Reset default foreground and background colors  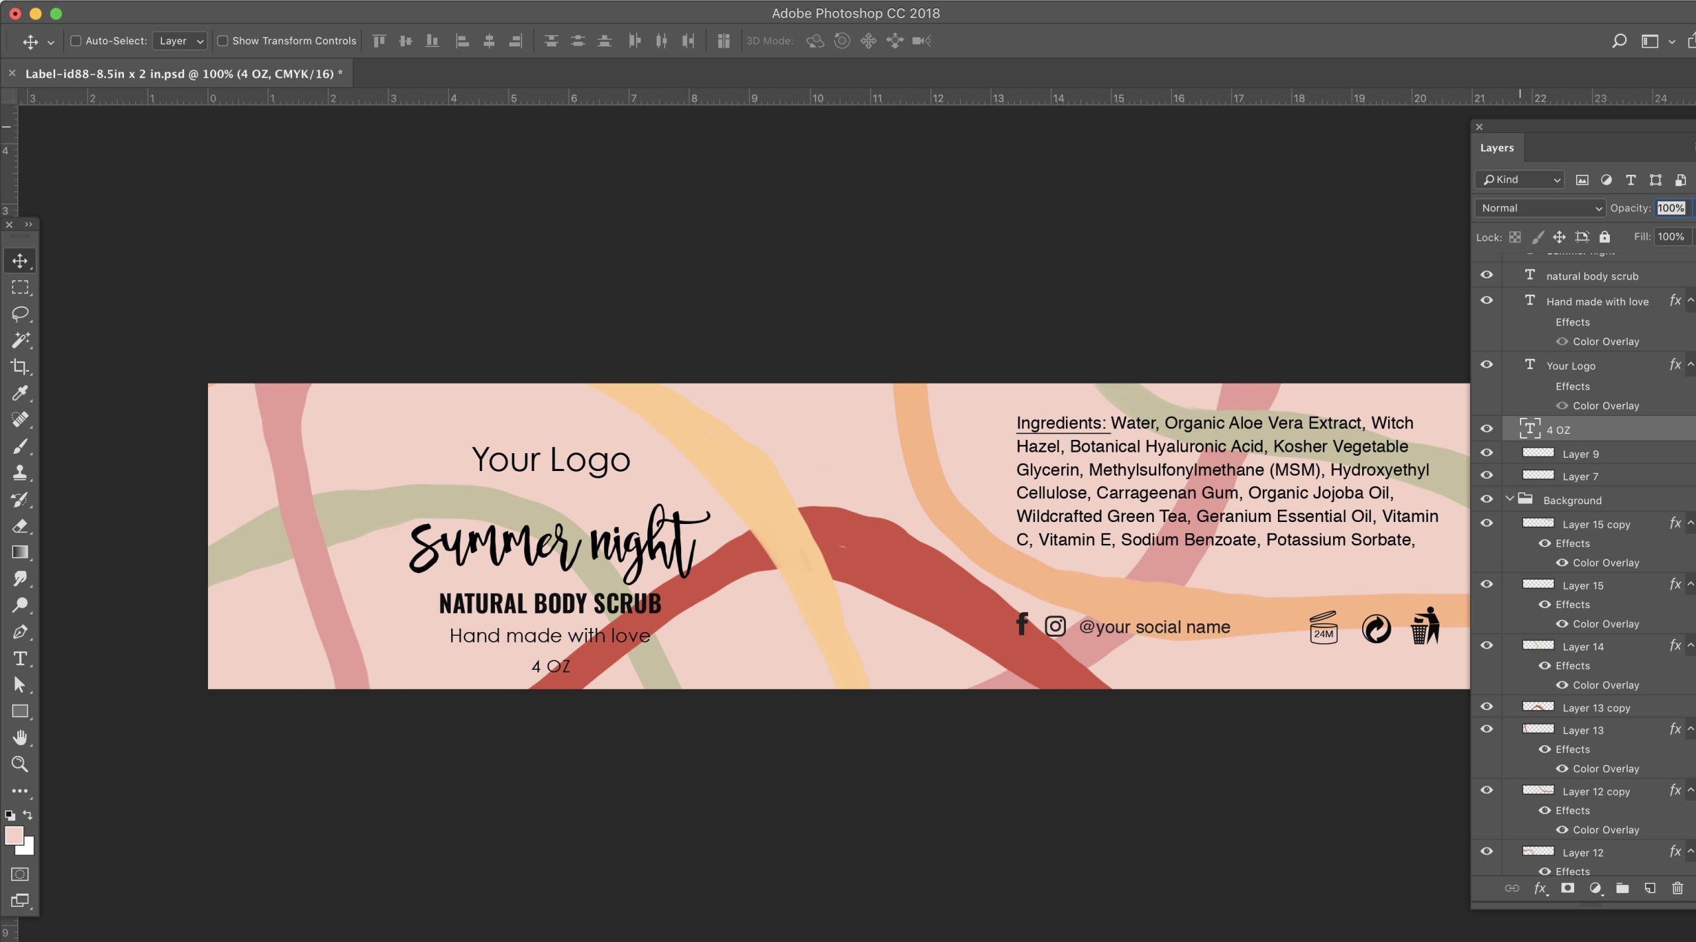pos(10,815)
